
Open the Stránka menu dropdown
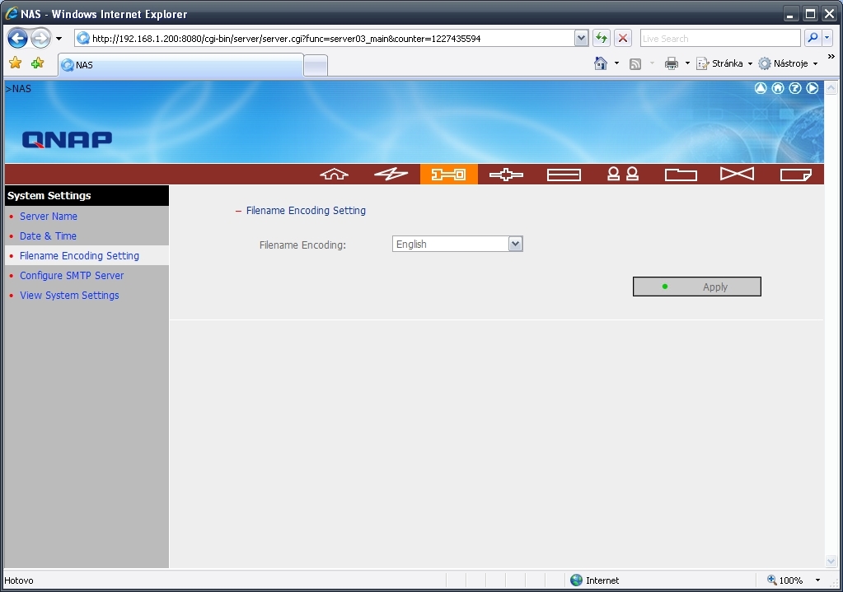pyautogui.click(x=724, y=63)
